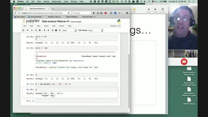Open the Apple menu

point(14,1)
